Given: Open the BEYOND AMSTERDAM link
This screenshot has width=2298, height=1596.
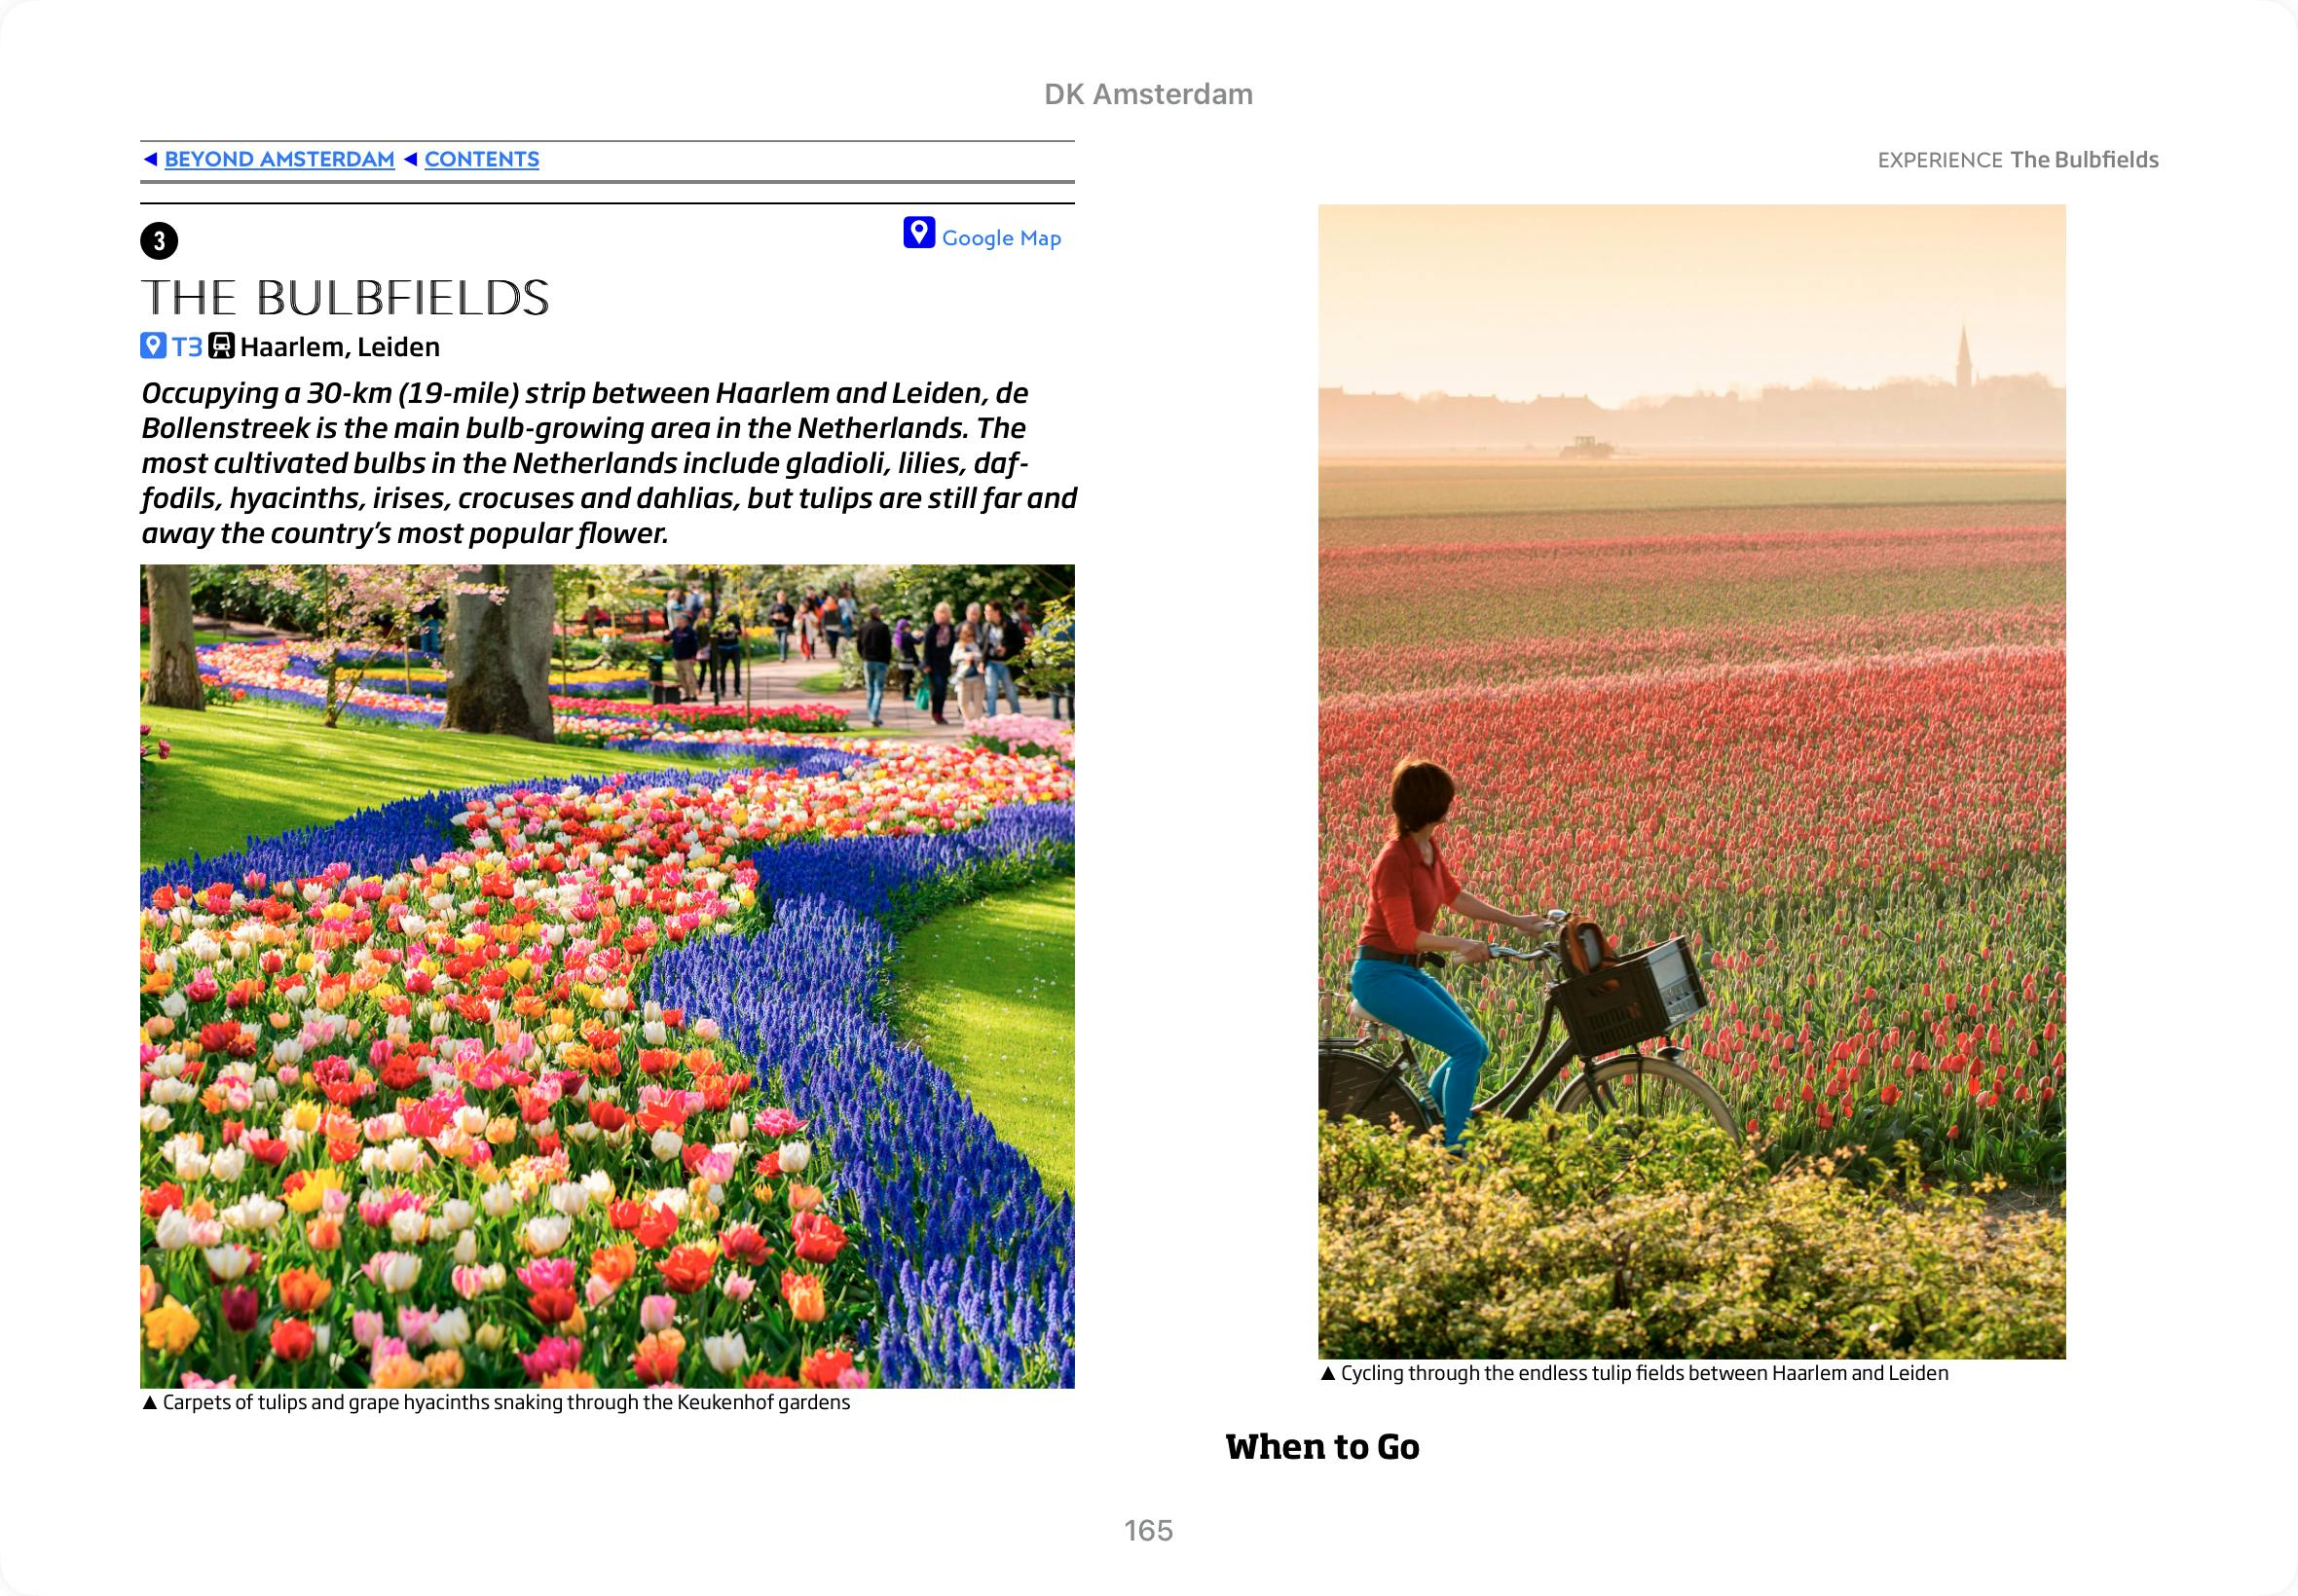Looking at the screenshot, I should pos(279,159).
